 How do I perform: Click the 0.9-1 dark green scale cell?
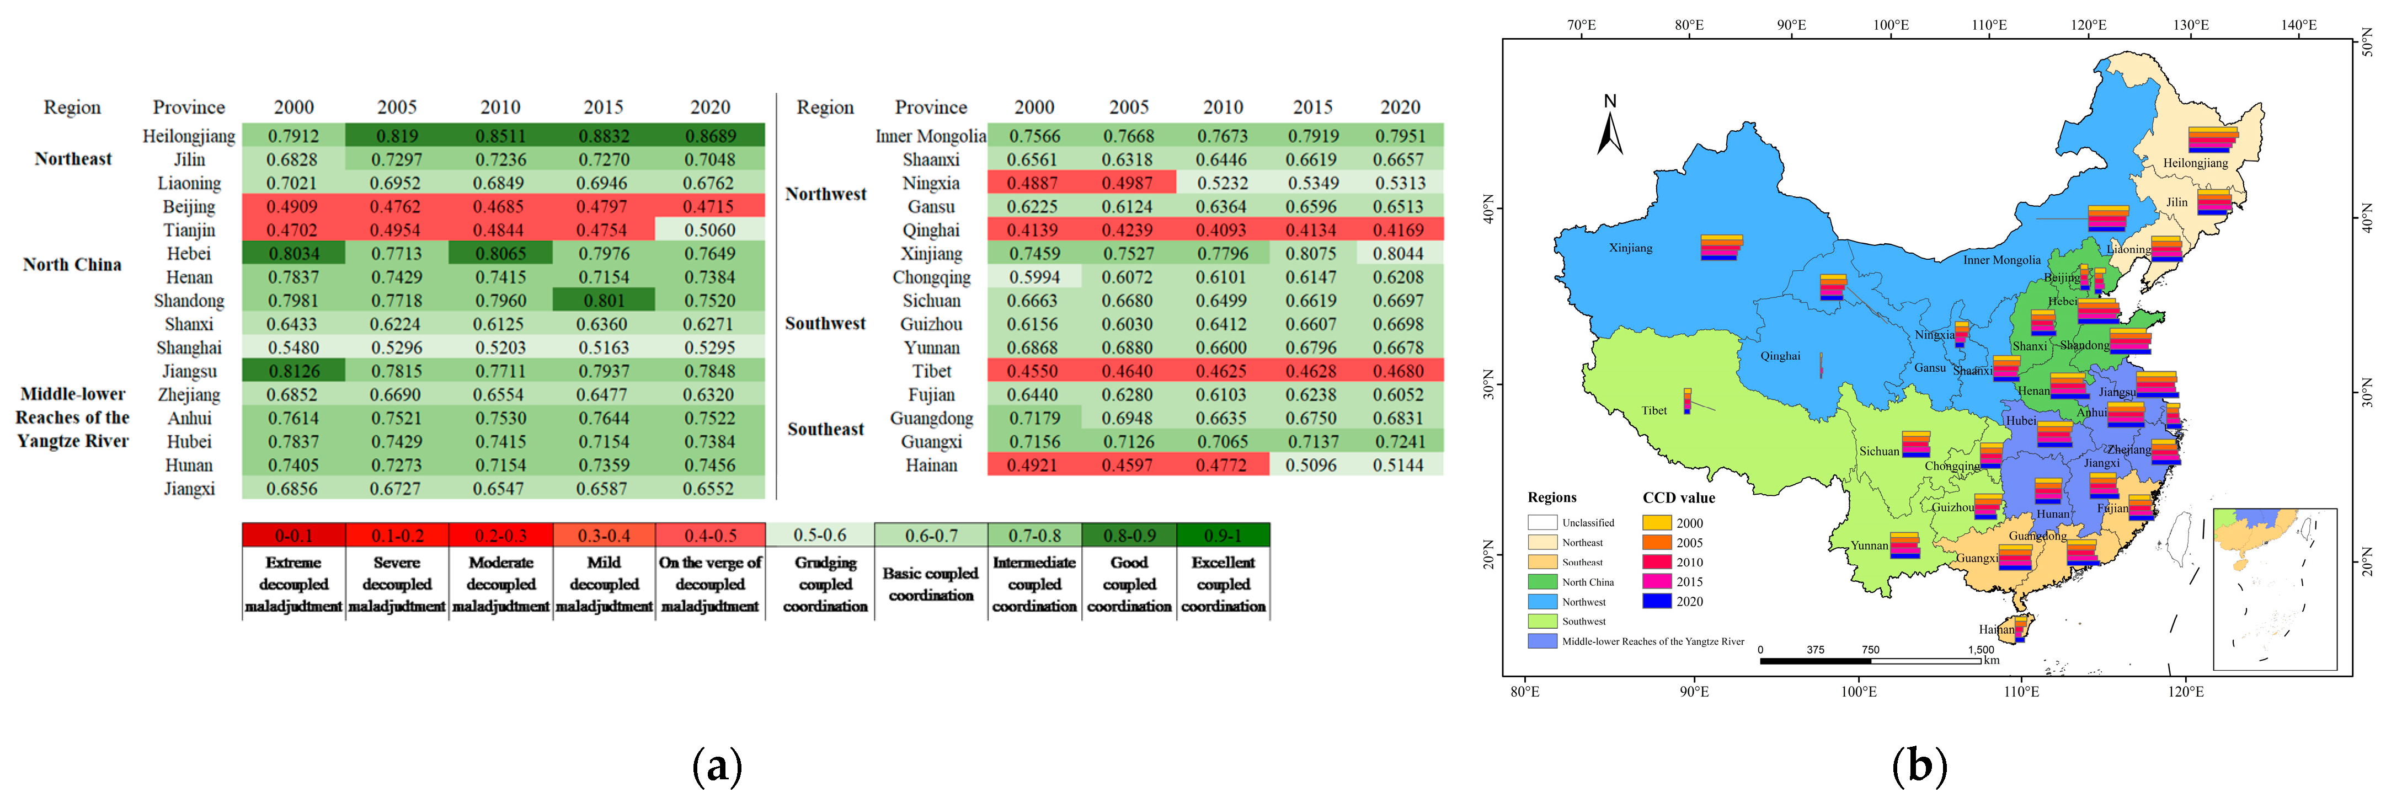tap(1223, 536)
